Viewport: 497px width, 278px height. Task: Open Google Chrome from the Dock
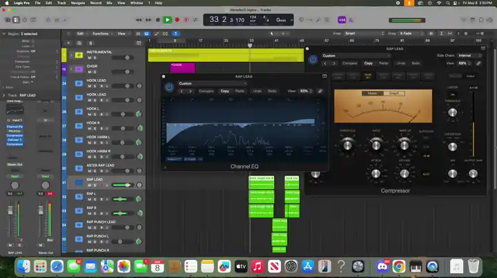(399, 266)
